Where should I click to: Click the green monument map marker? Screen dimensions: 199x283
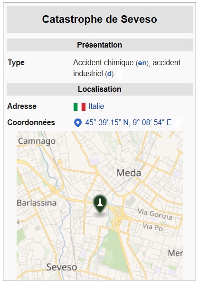pos(100,204)
